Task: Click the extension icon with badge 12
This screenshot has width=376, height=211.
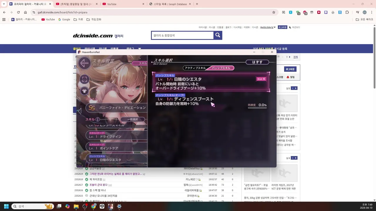Action: click(x=298, y=13)
